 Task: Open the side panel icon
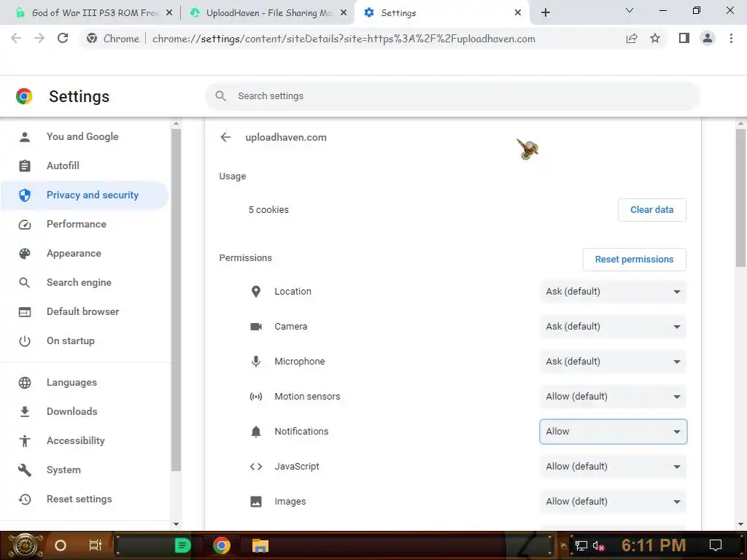click(x=684, y=39)
